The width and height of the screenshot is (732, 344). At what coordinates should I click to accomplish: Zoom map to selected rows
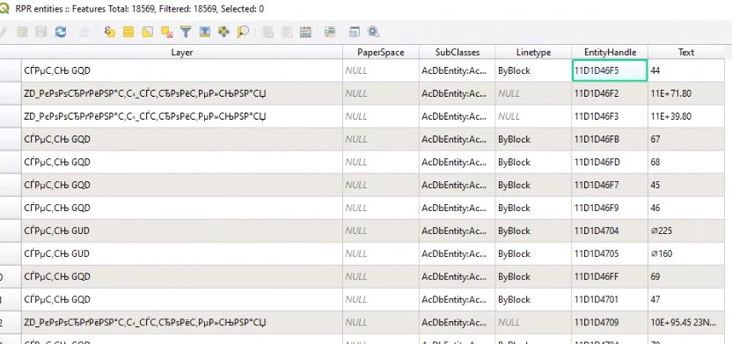(243, 32)
